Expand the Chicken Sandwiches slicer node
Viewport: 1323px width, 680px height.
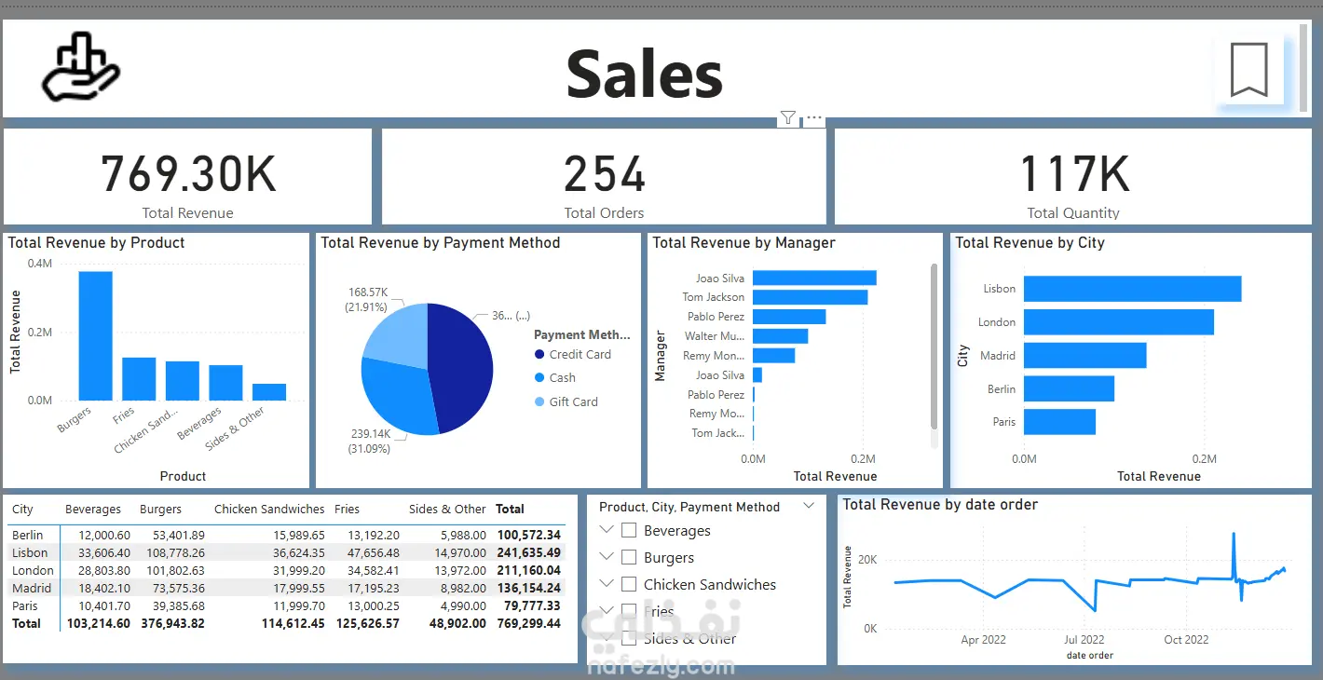coord(607,584)
